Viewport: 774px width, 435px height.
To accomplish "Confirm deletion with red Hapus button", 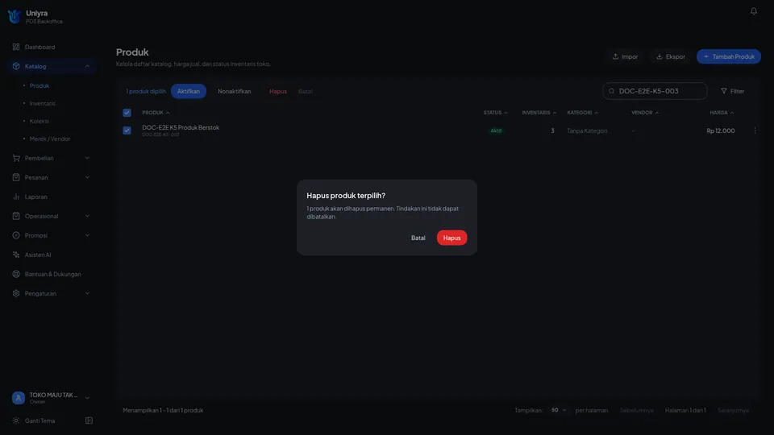I will 451,238.
